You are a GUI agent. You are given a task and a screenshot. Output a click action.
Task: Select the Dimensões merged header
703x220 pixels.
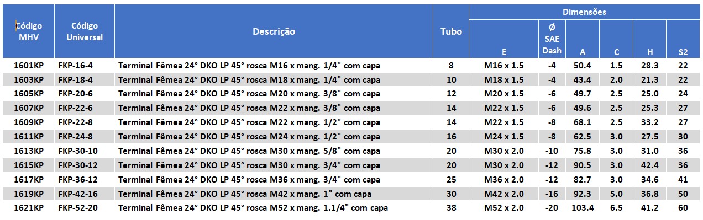[584, 12]
